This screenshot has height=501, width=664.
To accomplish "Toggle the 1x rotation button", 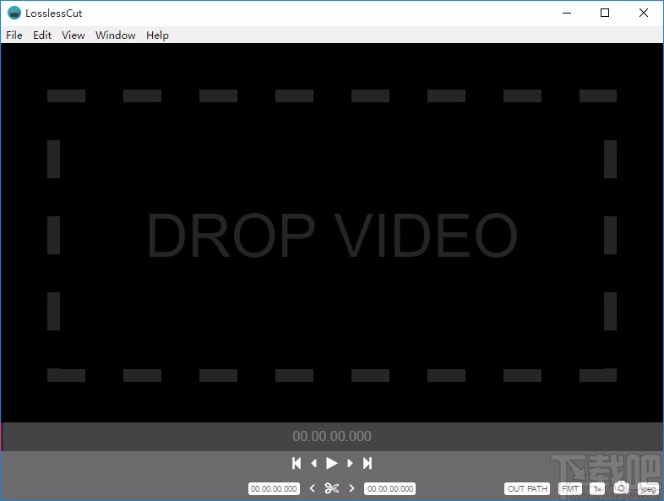I will [597, 488].
